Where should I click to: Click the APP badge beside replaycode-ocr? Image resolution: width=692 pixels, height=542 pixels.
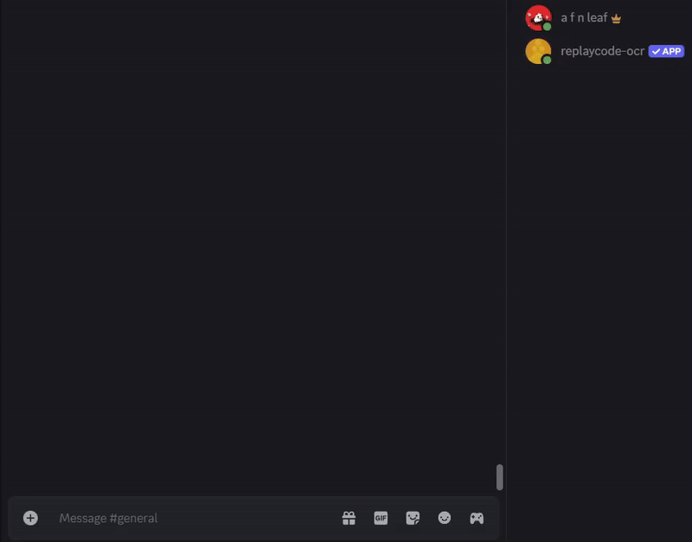pos(666,51)
